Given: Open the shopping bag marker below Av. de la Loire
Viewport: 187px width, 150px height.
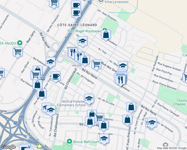Looking at the screenshot, I should 131,107.
